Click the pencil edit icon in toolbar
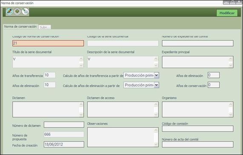The image size is (243, 155). tap(9, 11)
